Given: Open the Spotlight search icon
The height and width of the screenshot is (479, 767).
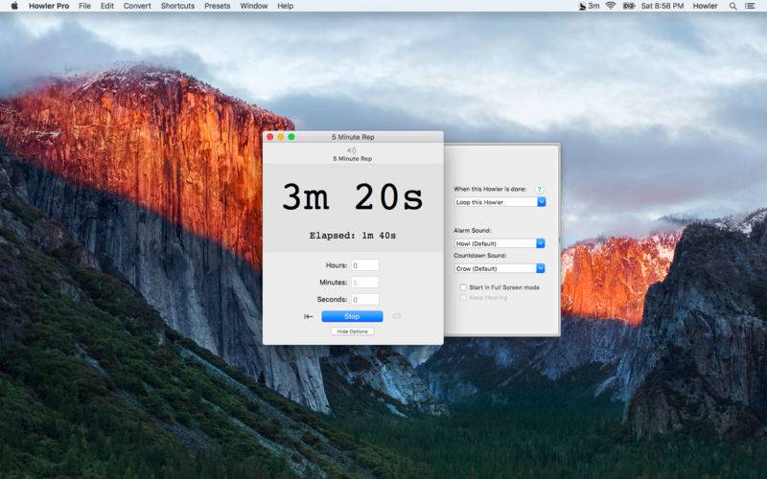Looking at the screenshot, I should tap(732, 6).
